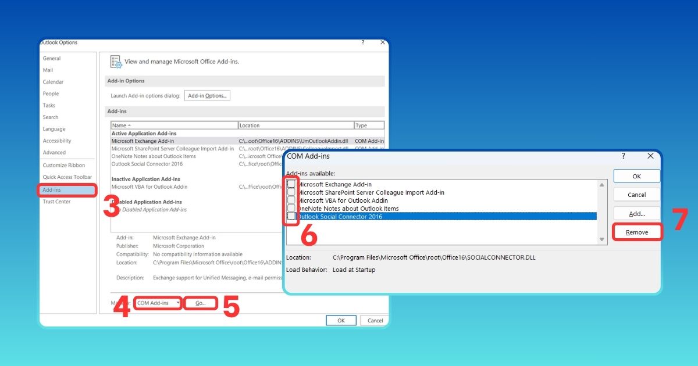The image size is (698, 366).
Task: Confirm COM Add-ins dialog with OK
Action: tap(636, 175)
